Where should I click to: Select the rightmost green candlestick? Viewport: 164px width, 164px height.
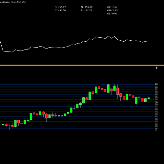pyautogui.click(x=149, y=98)
